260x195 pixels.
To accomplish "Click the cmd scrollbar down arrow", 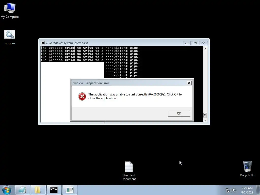I will tap(205, 120).
